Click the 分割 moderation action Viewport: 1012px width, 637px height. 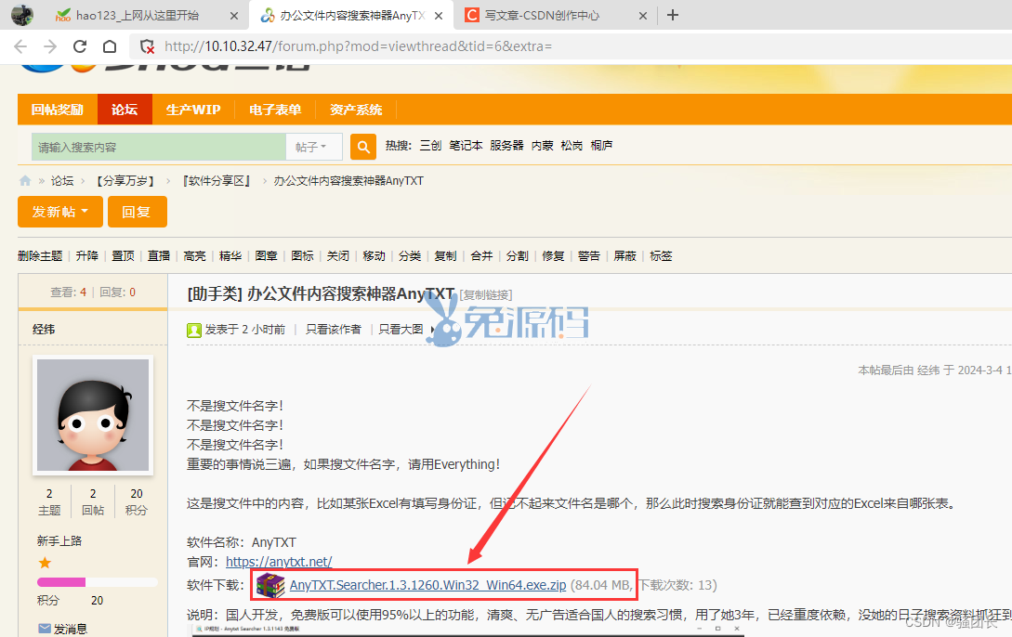[x=517, y=256]
